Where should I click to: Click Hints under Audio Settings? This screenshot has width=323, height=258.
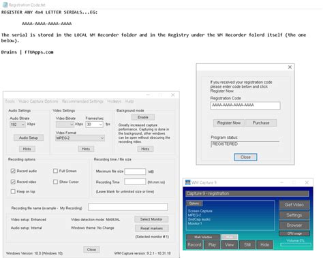click(x=27, y=149)
